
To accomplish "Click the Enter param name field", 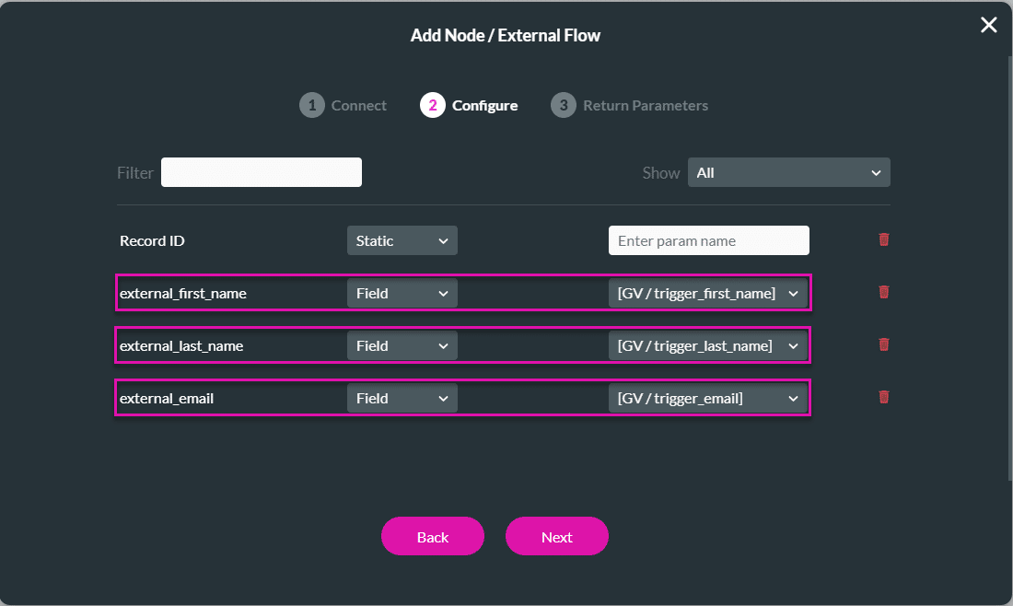I will pos(708,239).
